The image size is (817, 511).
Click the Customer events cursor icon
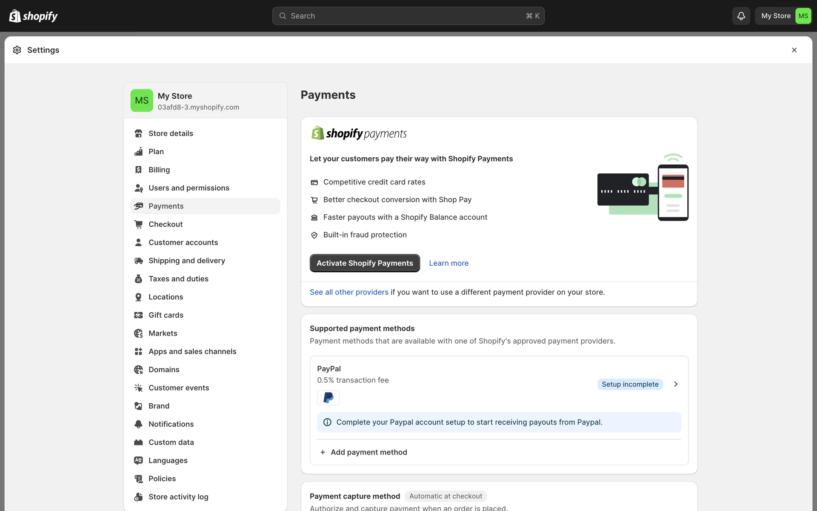click(138, 388)
